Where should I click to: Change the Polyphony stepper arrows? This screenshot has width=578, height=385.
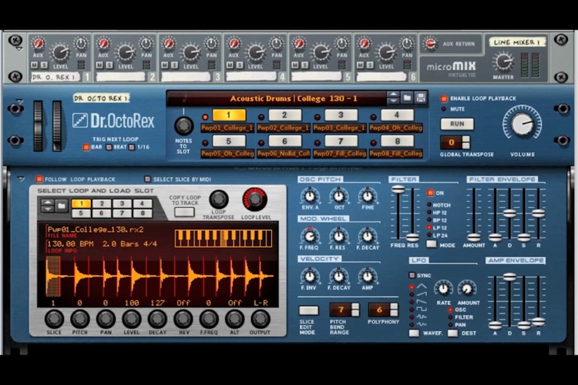pos(394,310)
